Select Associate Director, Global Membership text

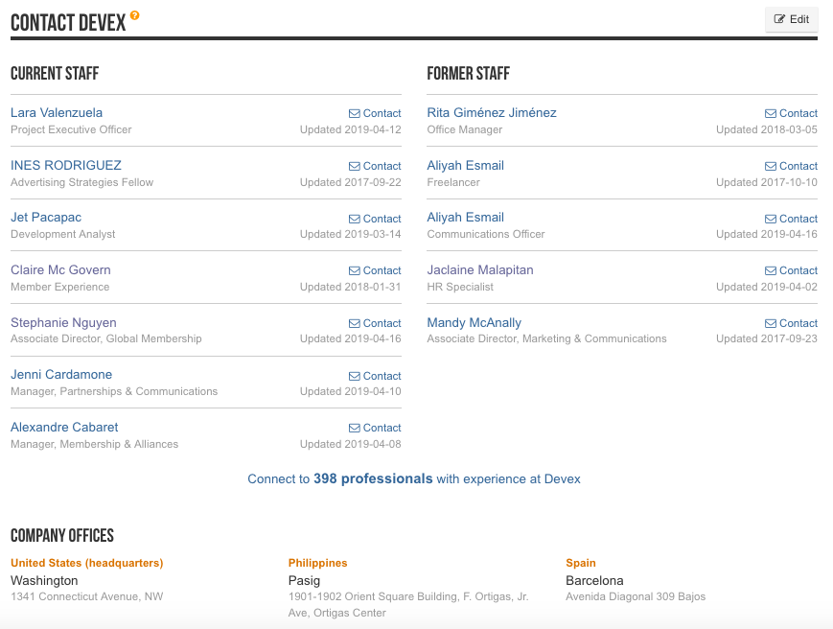point(105,338)
